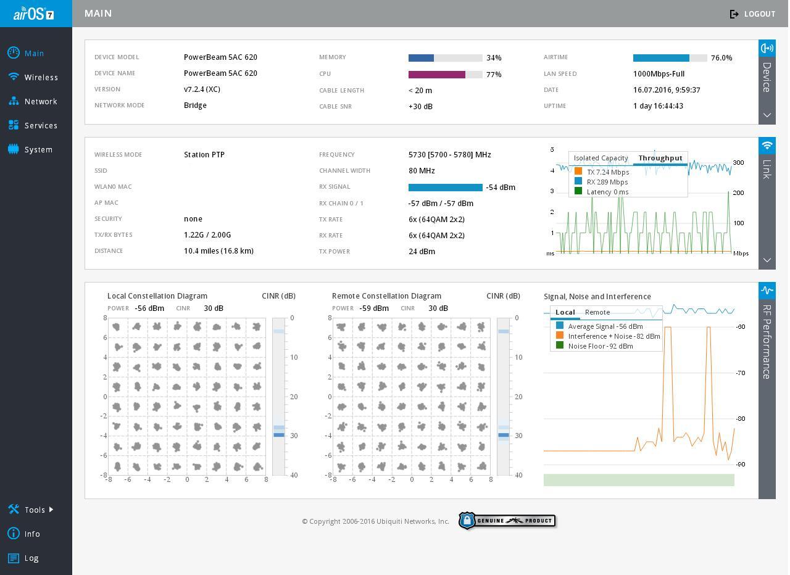Click the Logout button
Screen dimensions: 790x575
[x=752, y=14]
